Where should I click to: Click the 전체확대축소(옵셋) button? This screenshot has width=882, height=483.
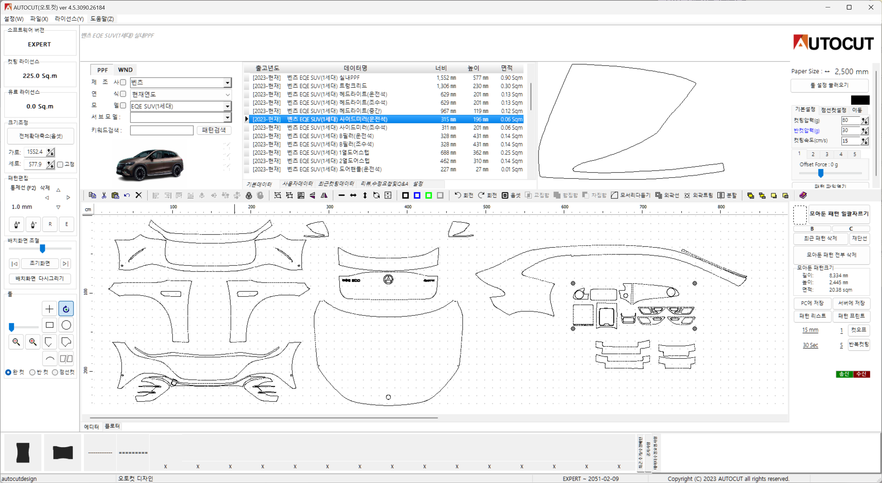click(x=41, y=136)
